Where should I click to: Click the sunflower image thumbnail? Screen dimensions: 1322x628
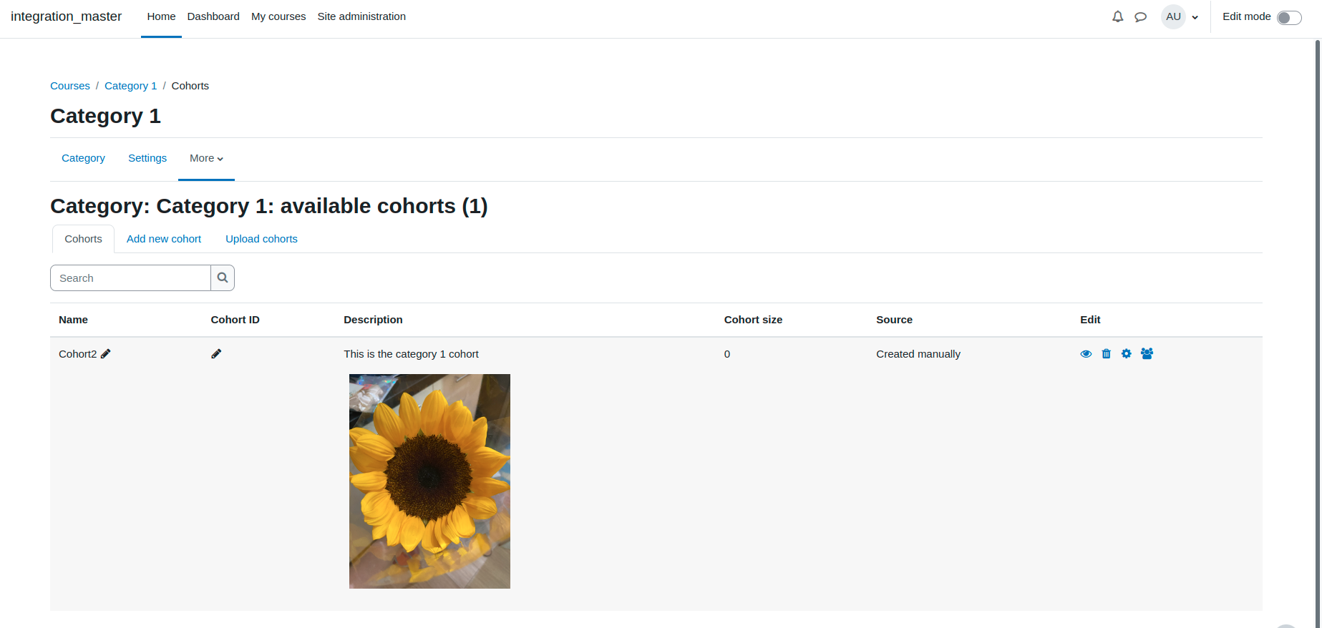pos(429,481)
